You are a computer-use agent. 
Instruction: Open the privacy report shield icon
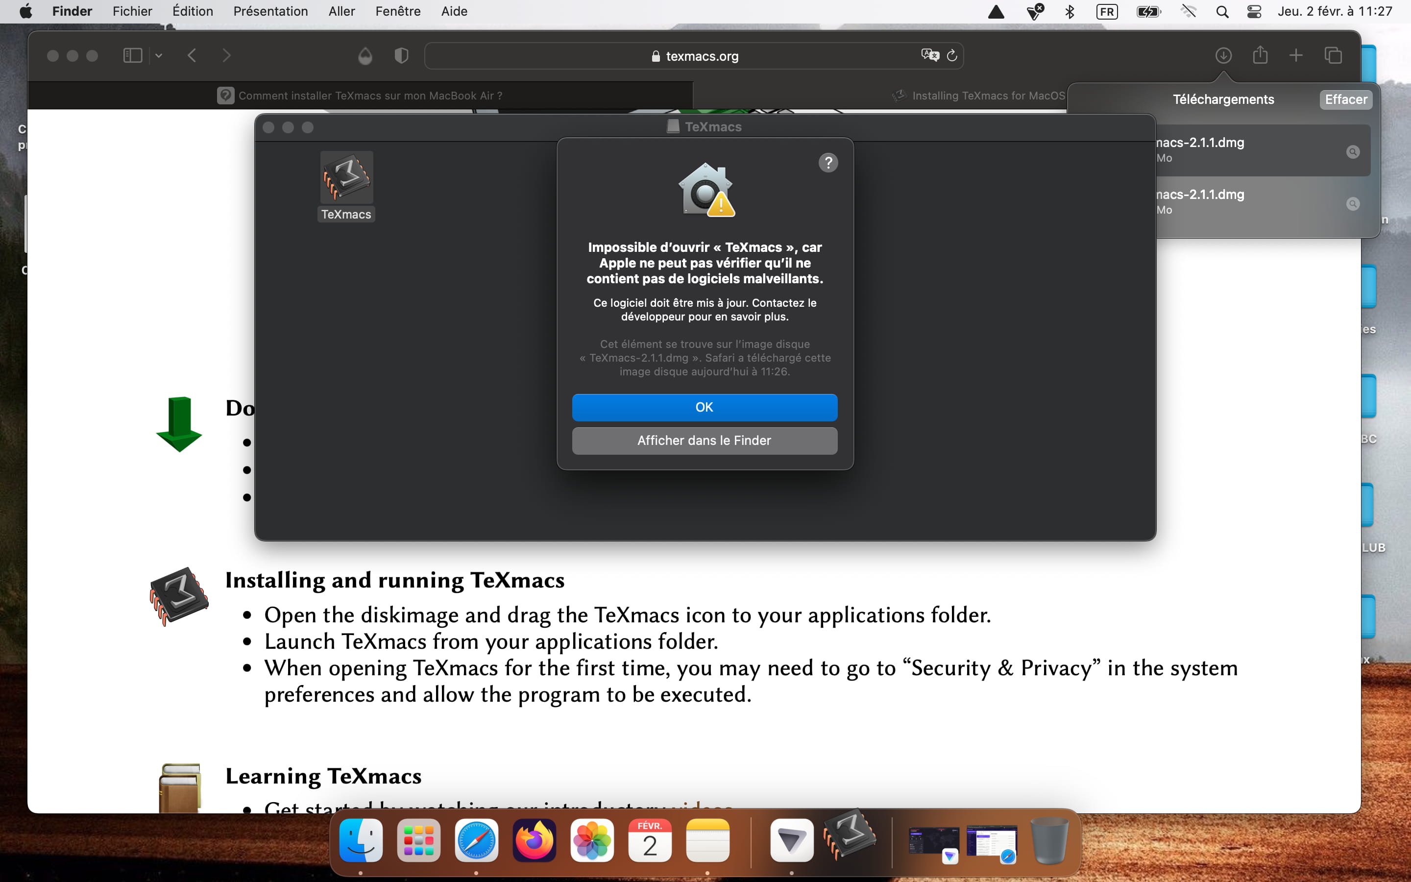401,55
